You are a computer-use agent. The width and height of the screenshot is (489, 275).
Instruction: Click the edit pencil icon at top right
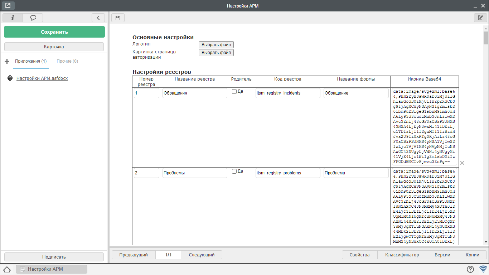pyautogui.click(x=480, y=18)
